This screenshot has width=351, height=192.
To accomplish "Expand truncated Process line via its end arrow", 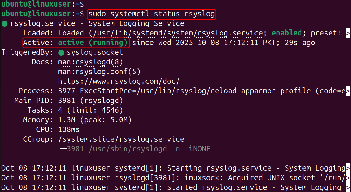I will tap(348, 91).
